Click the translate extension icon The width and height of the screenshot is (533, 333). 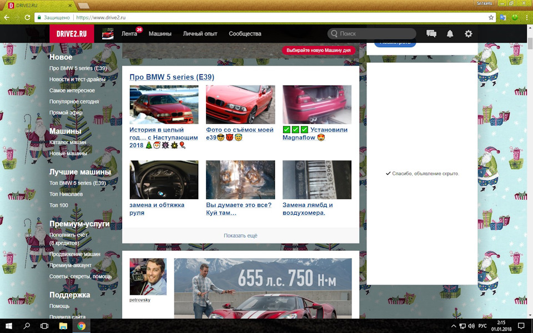pyautogui.click(x=503, y=17)
